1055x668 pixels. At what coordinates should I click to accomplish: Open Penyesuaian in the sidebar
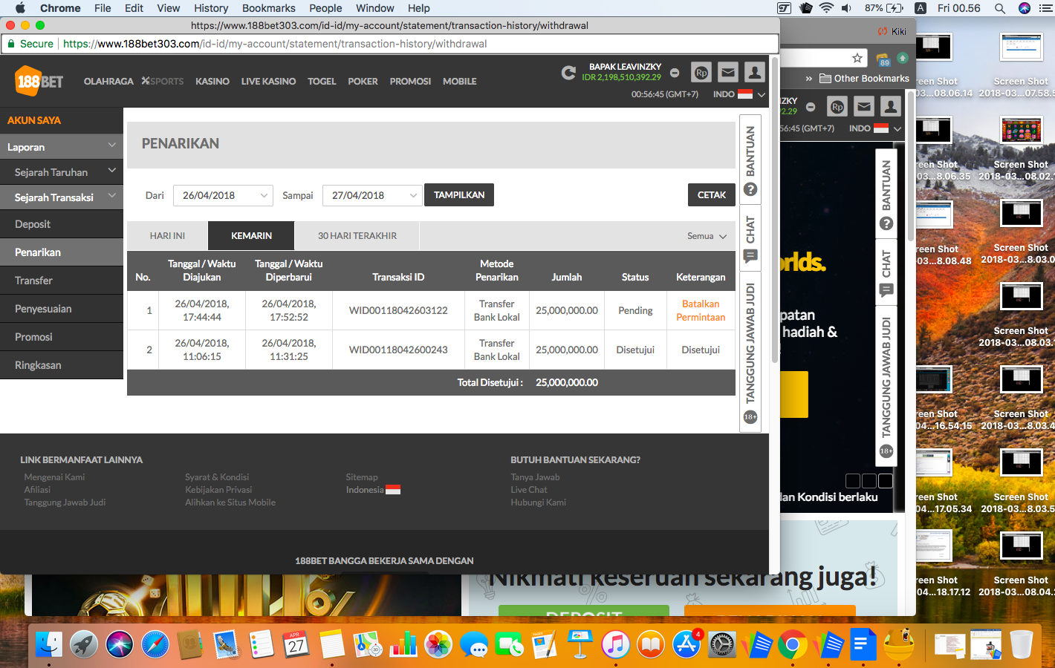62,309
